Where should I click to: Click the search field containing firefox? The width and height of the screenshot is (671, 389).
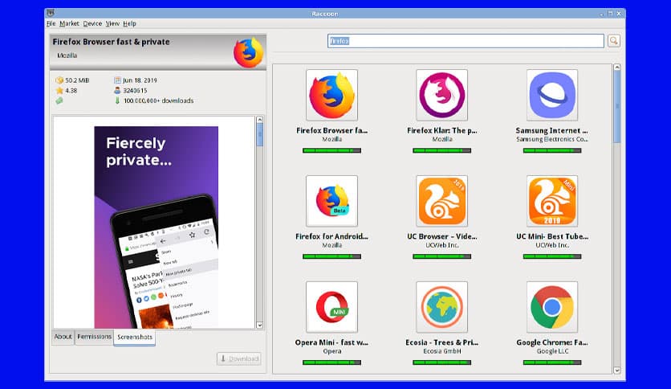pos(466,41)
